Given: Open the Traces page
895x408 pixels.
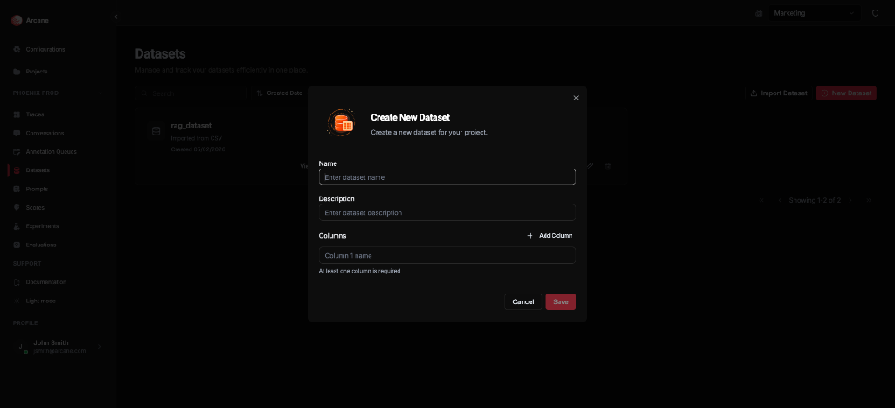Looking at the screenshot, I should coord(35,114).
